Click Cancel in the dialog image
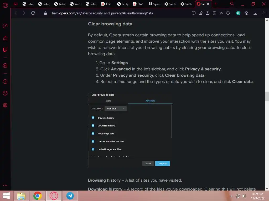Viewport: 269px width, 201px height. tap(148, 164)
